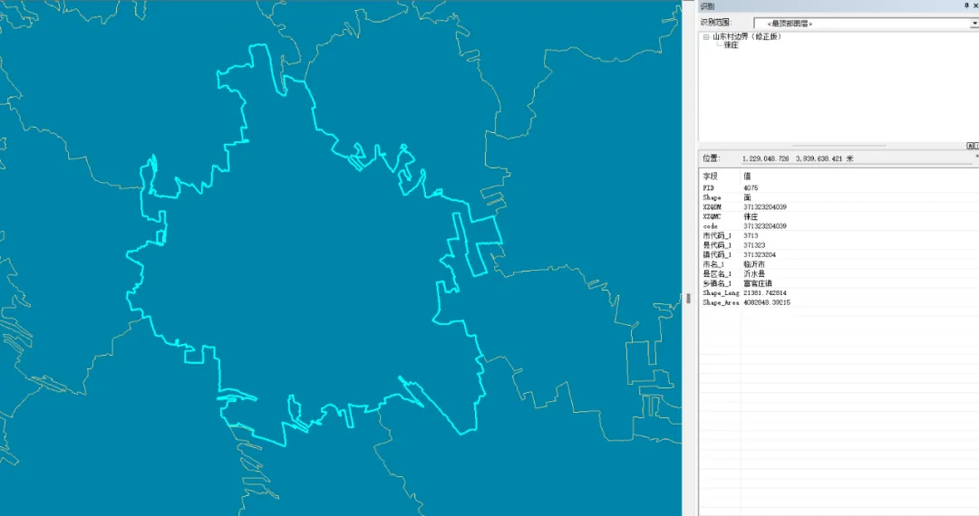
Task: Select the 徕庄 feature in the identify tree
Action: click(x=732, y=45)
